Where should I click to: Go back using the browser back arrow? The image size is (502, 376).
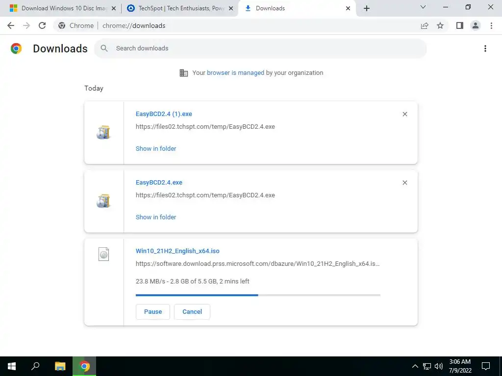pos(11,25)
